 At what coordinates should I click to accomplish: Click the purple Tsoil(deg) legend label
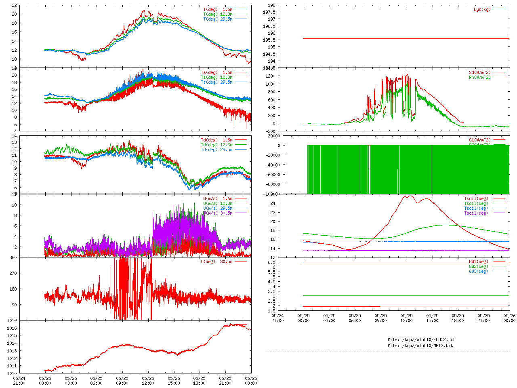point(476,213)
